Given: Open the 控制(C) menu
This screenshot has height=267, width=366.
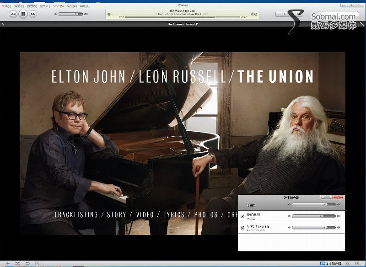Looking at the screenshot, I should [x=45, y=6].
